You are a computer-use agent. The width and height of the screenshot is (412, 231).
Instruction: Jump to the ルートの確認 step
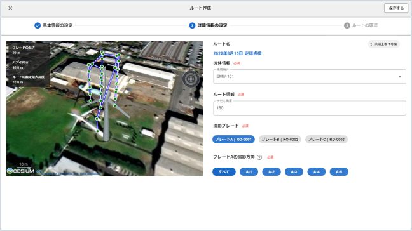[x=360, y=25]
